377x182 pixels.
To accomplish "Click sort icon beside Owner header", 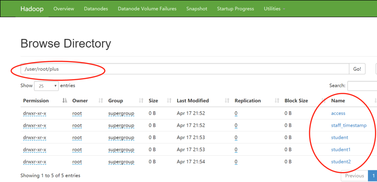I will coord(101,101).
